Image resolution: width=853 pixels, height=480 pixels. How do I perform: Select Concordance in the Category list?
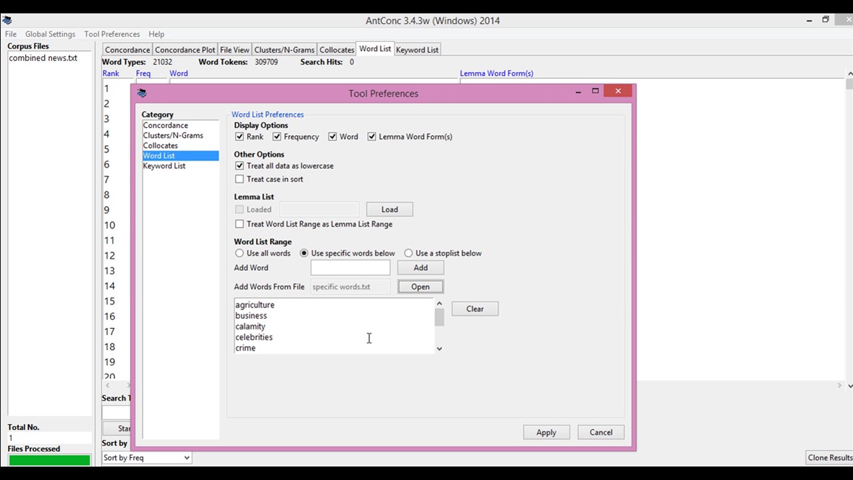click(x=180, y=125)
